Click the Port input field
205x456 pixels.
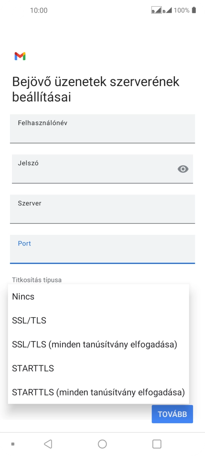point(102,249)
